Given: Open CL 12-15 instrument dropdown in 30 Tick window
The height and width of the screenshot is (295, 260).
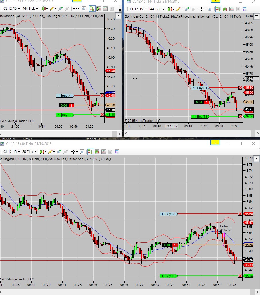Looking at the screenshot, I should pyautogui.click(x=11, y=152).
